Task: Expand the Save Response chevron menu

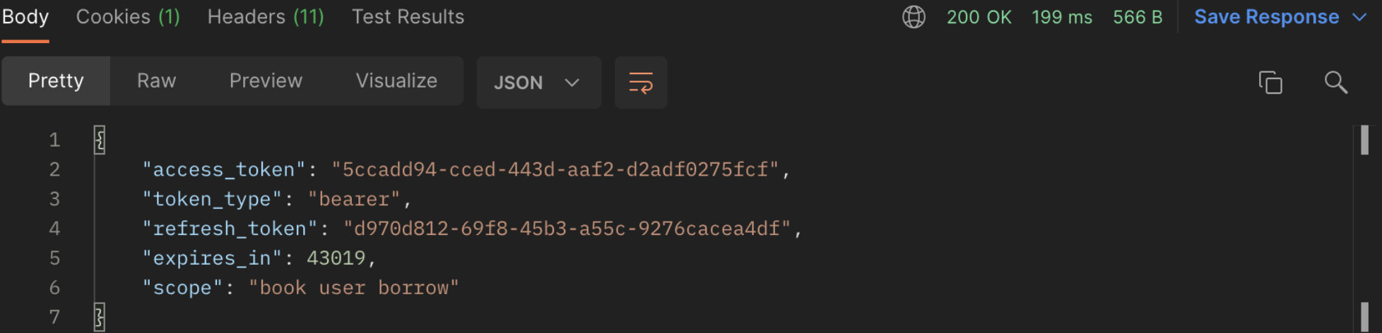Action: 1359,17
